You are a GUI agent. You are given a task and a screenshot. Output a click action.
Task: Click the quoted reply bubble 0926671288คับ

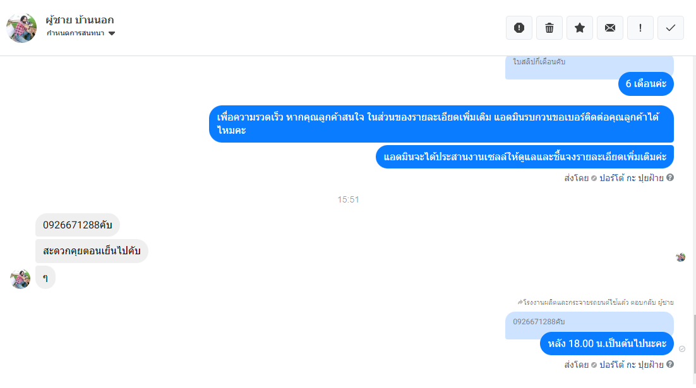coord(589,322)
